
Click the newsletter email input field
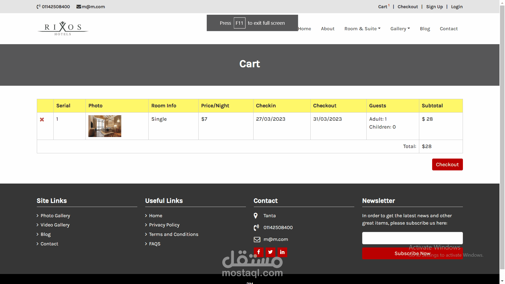point(412,238)
